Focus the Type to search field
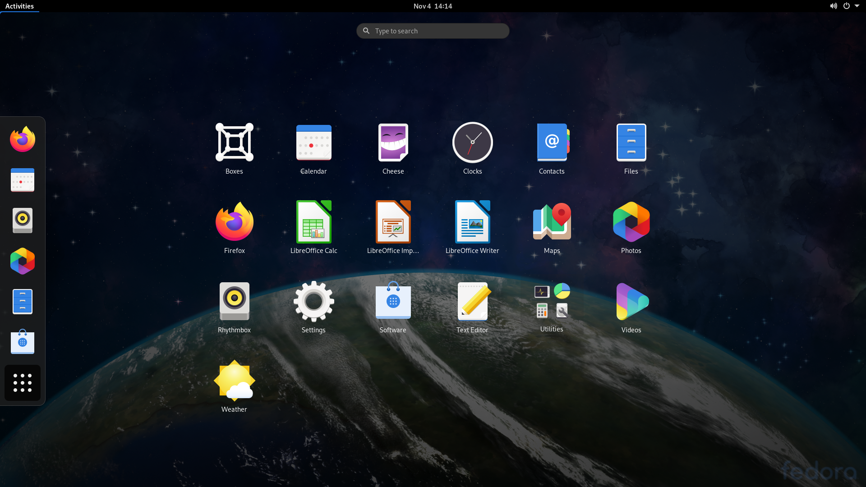The image size is (866, 487). (x=433, y=31)
